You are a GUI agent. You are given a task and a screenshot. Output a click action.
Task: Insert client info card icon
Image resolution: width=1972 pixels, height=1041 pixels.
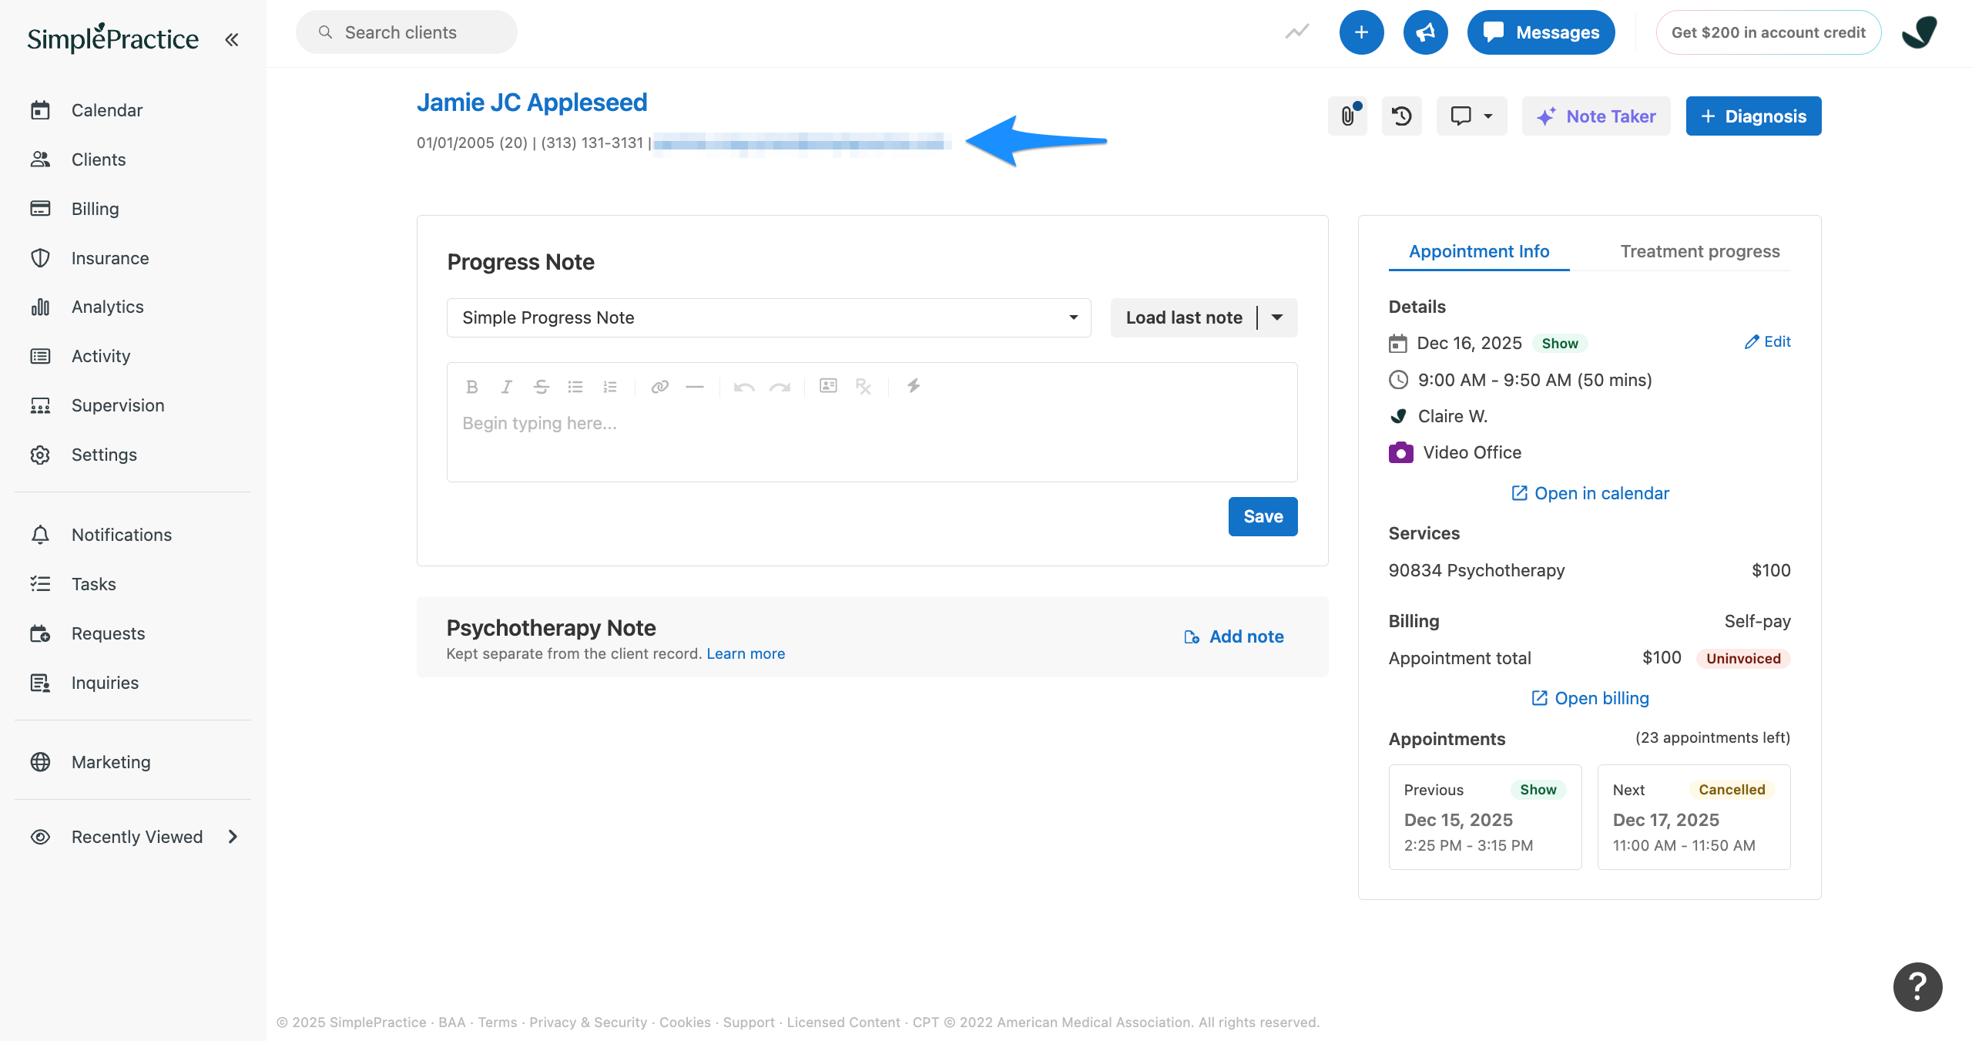(x=828, y=385)
